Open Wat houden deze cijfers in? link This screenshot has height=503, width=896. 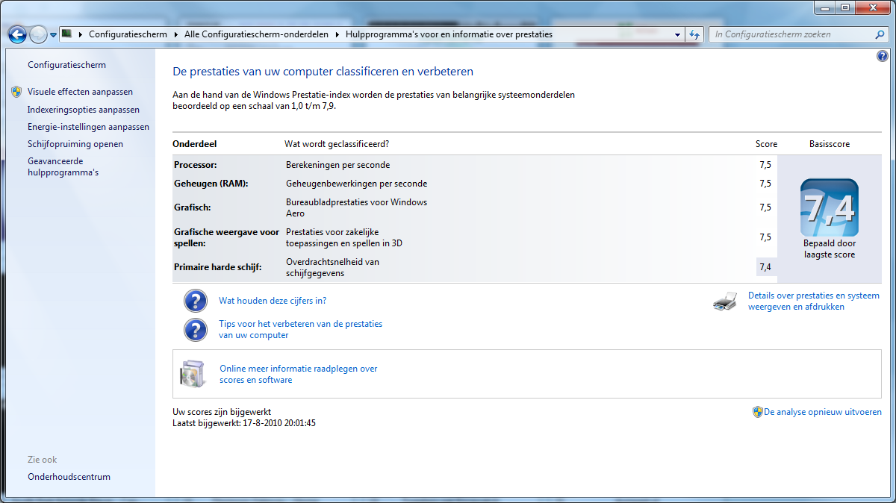[x=273, y=301]
